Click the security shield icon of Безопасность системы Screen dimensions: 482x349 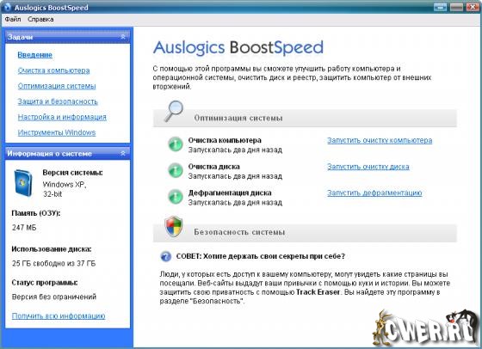tap(174, 227)
